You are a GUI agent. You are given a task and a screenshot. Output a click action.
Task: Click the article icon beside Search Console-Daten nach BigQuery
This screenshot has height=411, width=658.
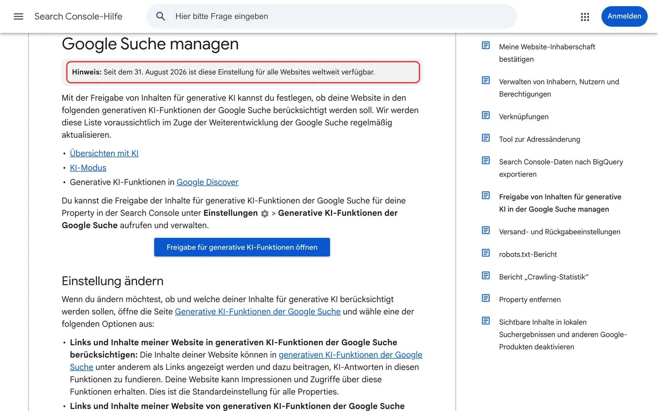(x=486, y=160)
